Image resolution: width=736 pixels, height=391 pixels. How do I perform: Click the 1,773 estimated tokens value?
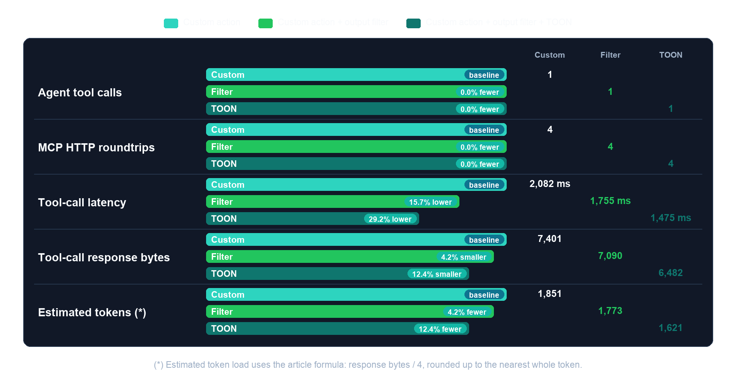pyautogui.click(x=610, y=311)
